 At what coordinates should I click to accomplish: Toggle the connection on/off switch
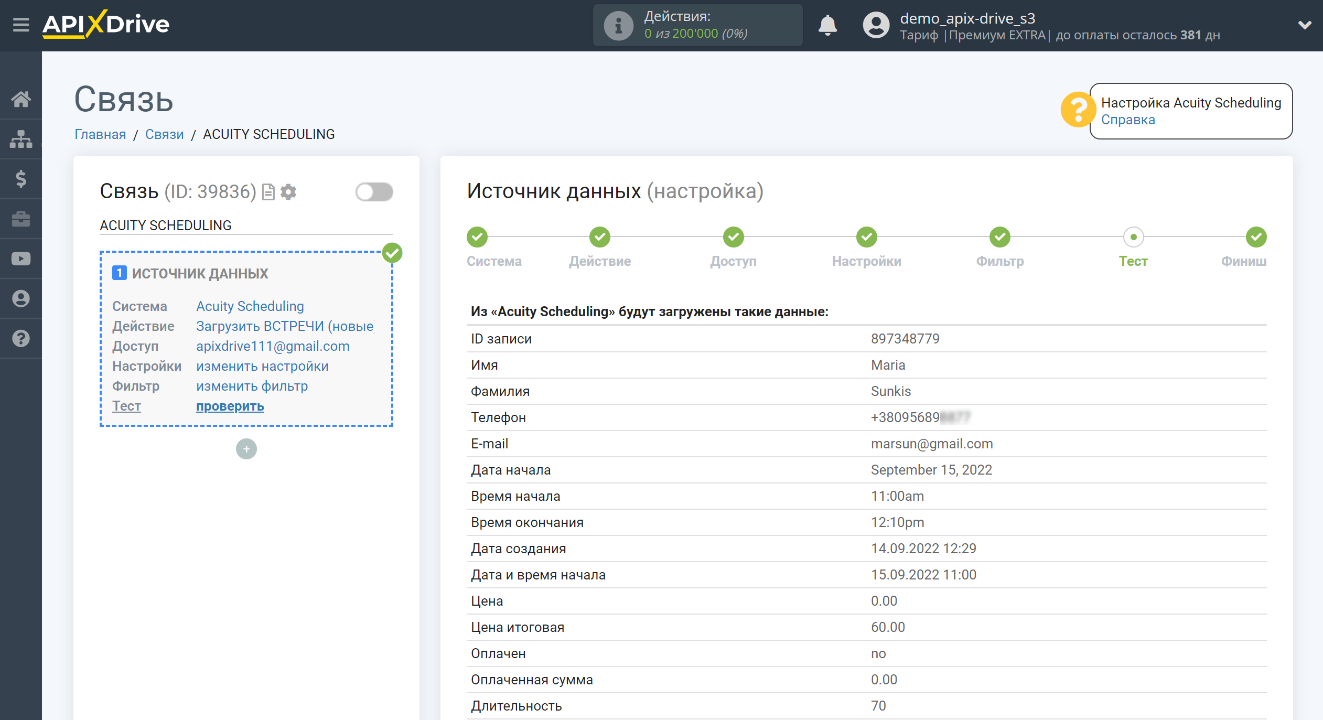coord(374,192)
